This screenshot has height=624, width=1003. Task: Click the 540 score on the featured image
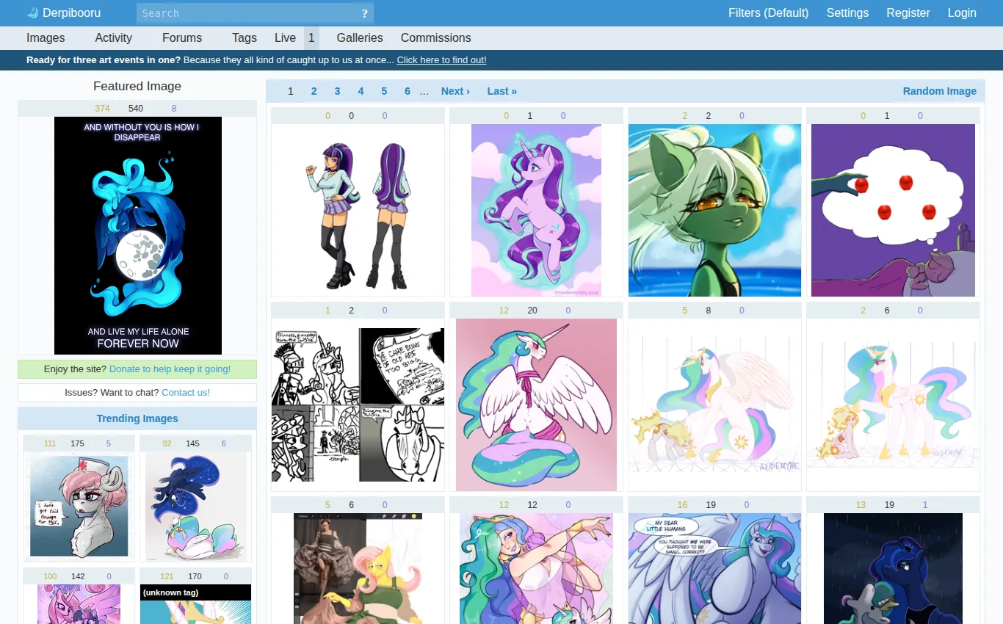136,109
